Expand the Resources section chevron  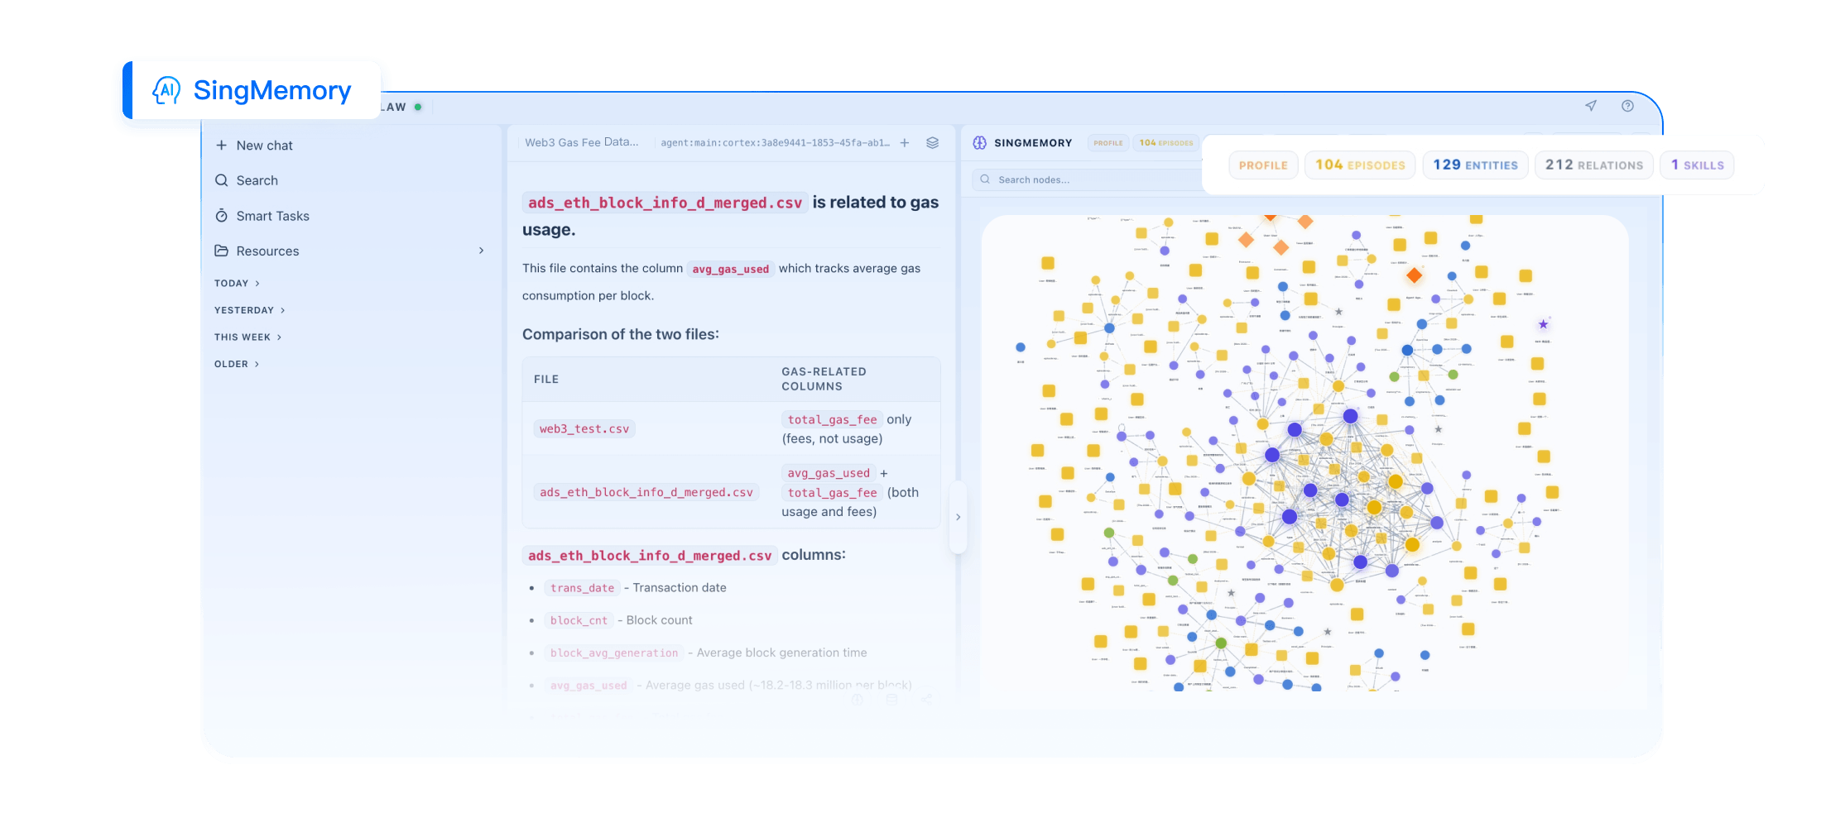click(481, 251)
